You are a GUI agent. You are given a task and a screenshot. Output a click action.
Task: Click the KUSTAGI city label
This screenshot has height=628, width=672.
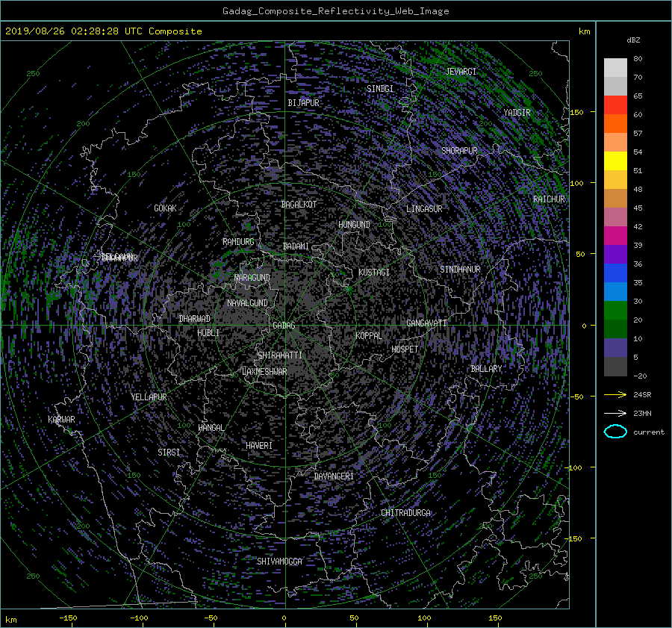[x=374, y=273]
